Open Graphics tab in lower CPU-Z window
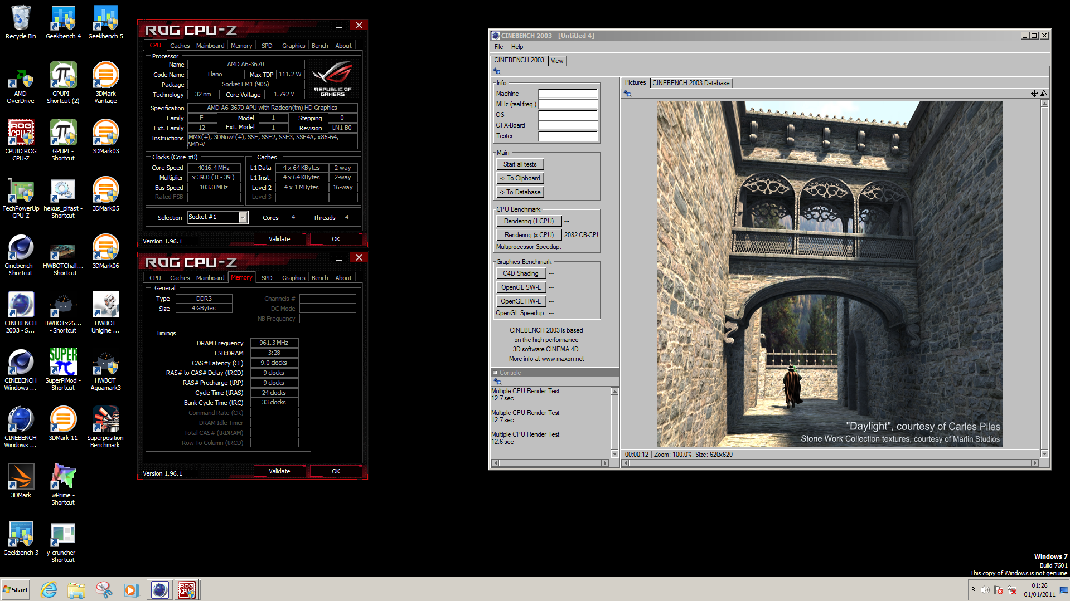This screenshot has width=1070, height=601. point(293,278)
